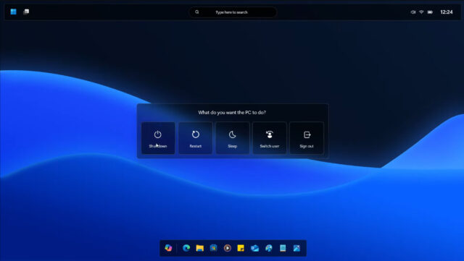Image resolution: width=464 pixels, height=261 pixels.
Task: Put the PC to Sleep
Action: pos(232,138)
